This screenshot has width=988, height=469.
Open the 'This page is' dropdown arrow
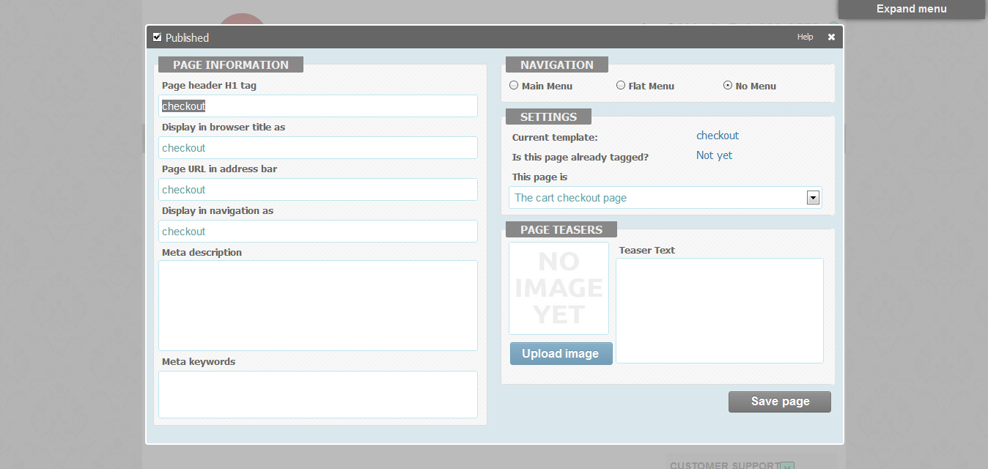812,198
